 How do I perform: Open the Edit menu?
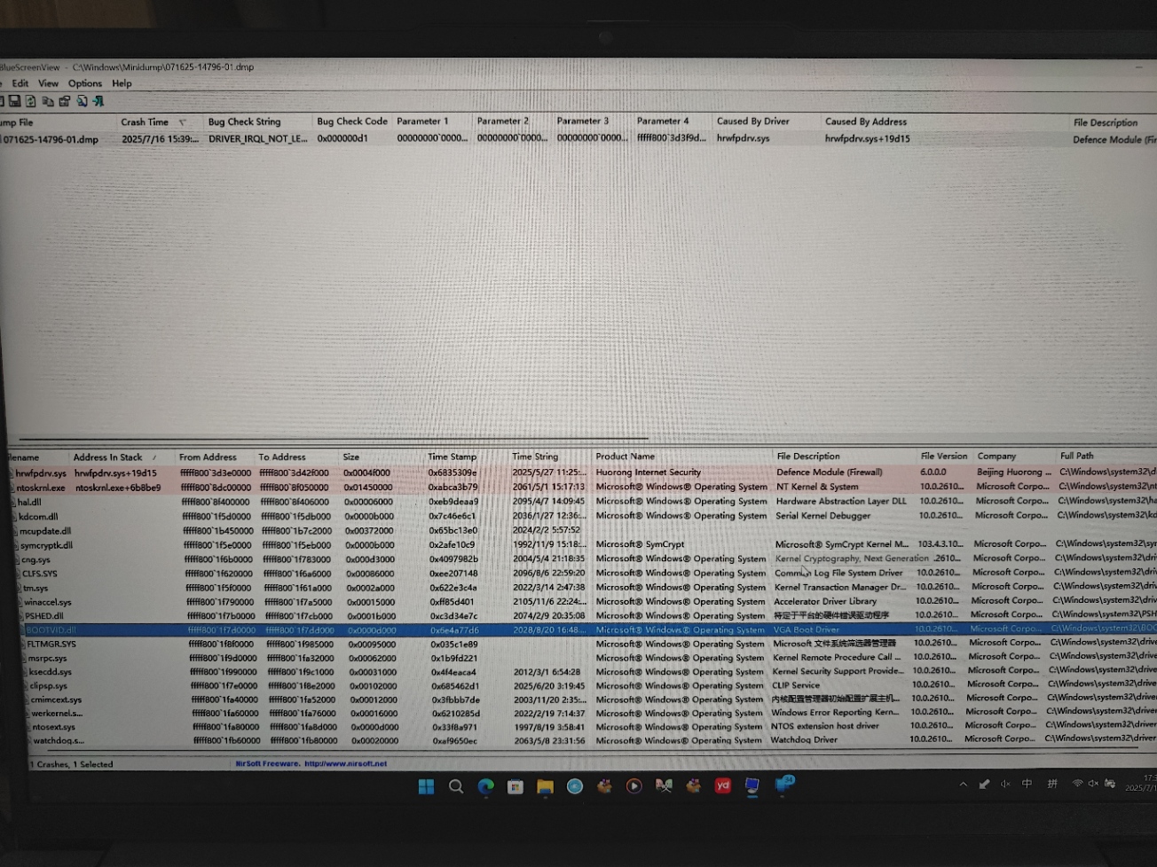[20, 83]
